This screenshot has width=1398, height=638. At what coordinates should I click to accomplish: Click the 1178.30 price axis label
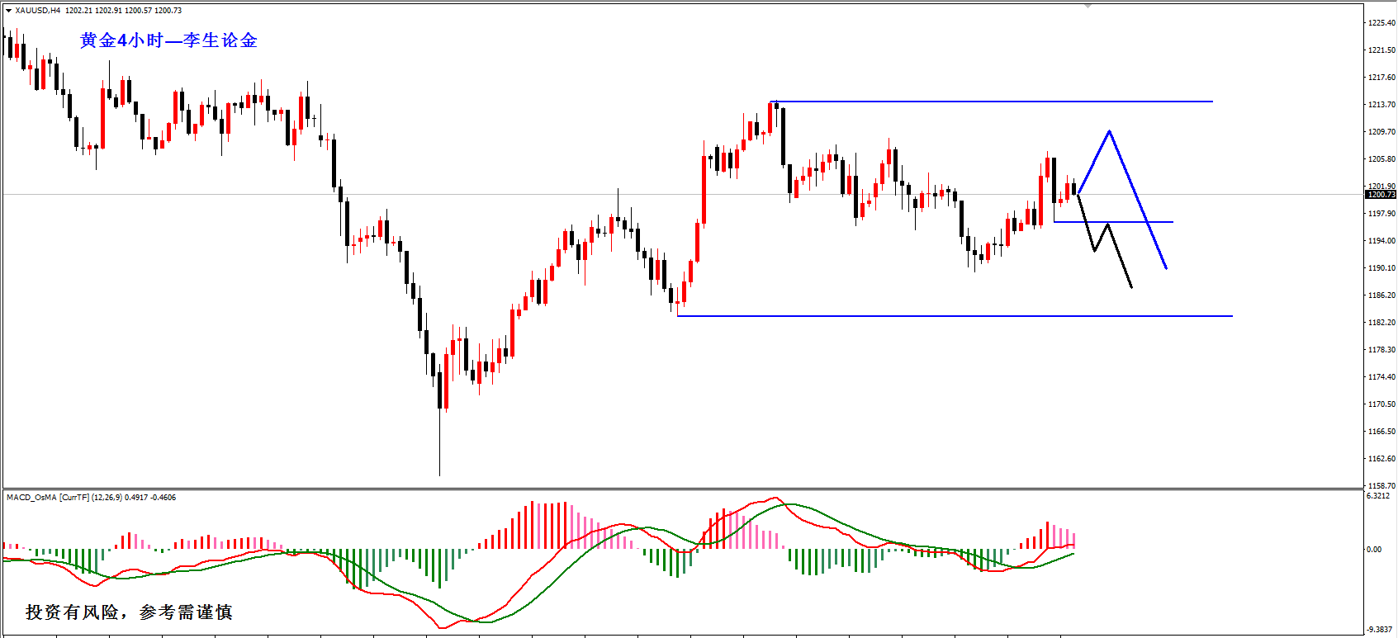point(1381,350)
